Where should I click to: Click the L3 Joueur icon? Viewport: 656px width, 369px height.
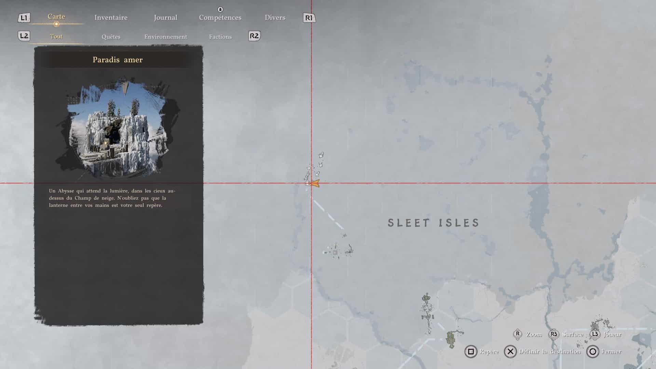(x=595, y=334)
